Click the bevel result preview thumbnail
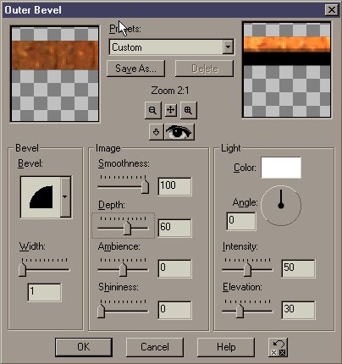This screenshot has height=364, width=342. [287, 69]
